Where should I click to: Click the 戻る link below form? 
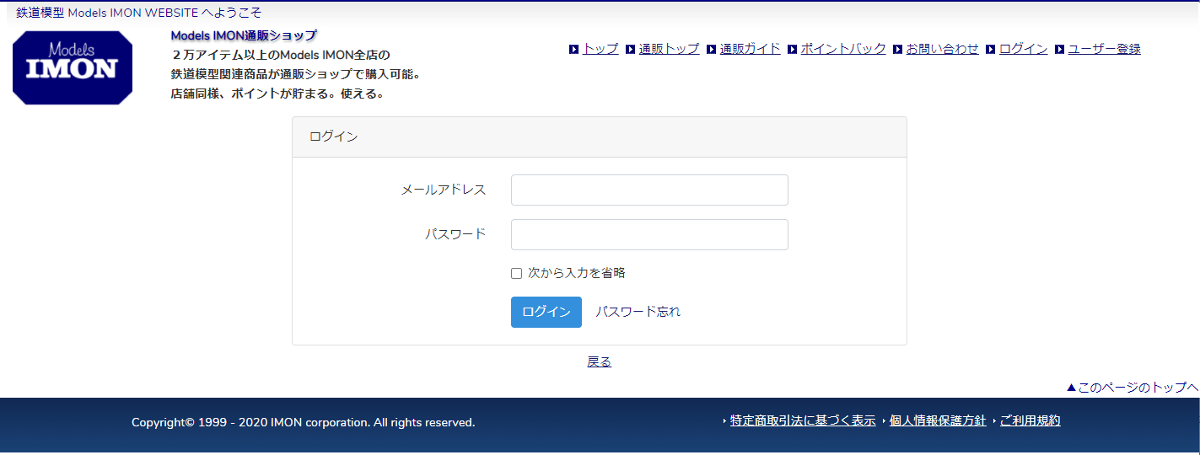[600, 361]
